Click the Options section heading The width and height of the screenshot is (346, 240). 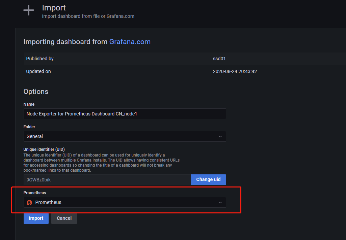[36, 92]
